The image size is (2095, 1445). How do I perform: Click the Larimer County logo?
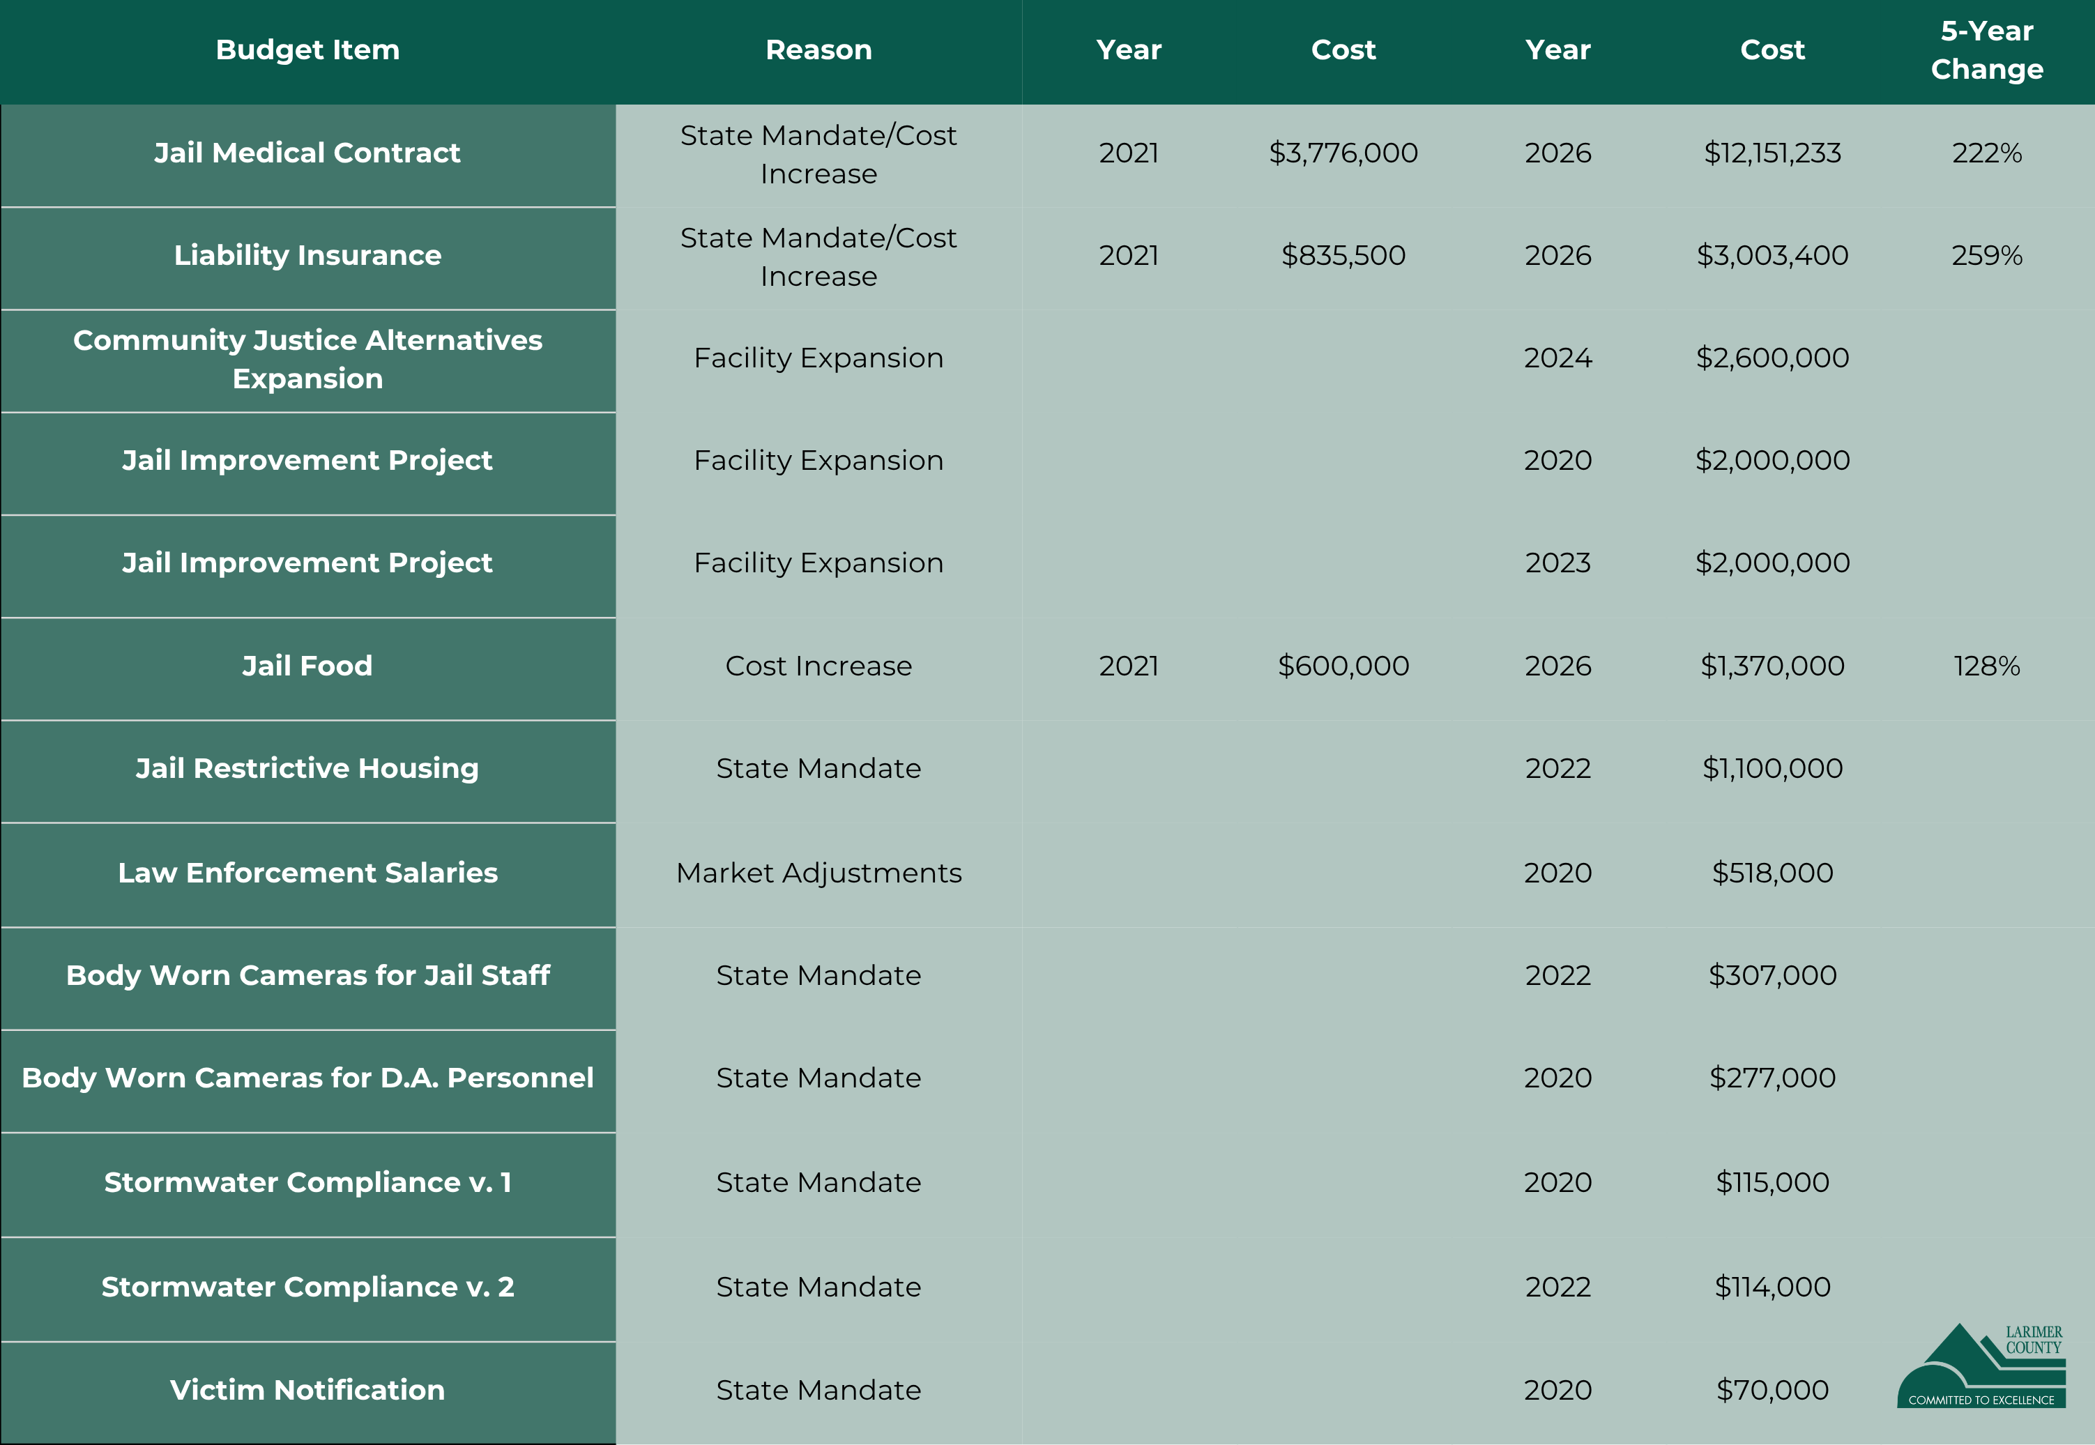pos(1981,1366)
